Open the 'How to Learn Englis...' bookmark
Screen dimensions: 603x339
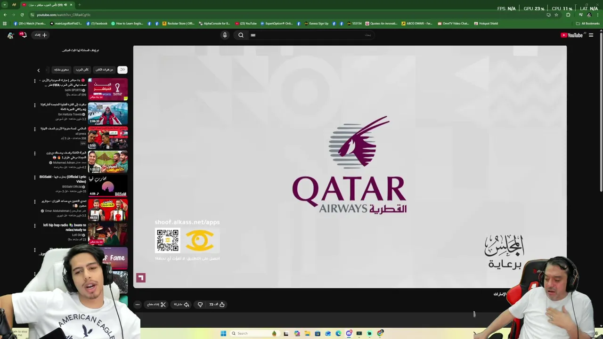click(127, 24)
